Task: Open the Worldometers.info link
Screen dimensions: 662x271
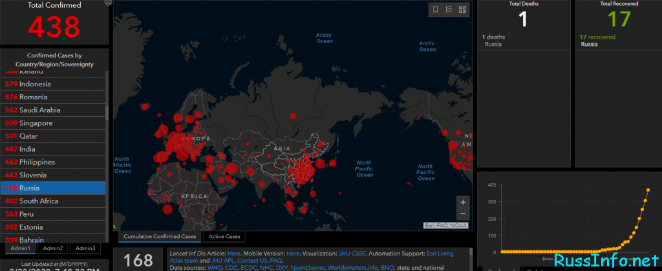Action: click(x=353, y=268)
